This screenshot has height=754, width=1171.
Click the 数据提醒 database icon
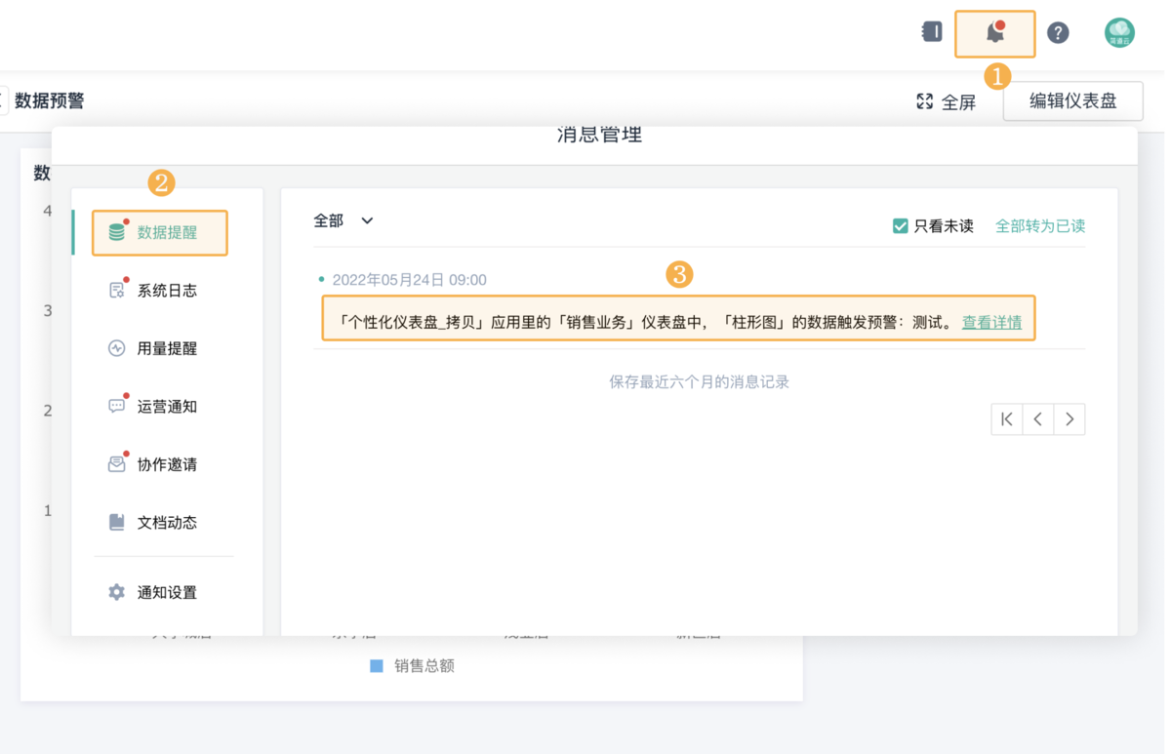117,232
